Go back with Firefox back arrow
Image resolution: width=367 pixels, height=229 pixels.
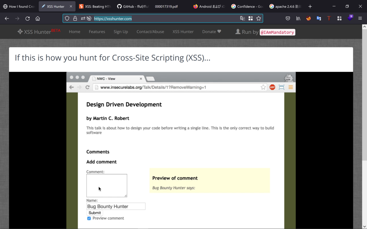pyautogui.click(x=7, y=19)
